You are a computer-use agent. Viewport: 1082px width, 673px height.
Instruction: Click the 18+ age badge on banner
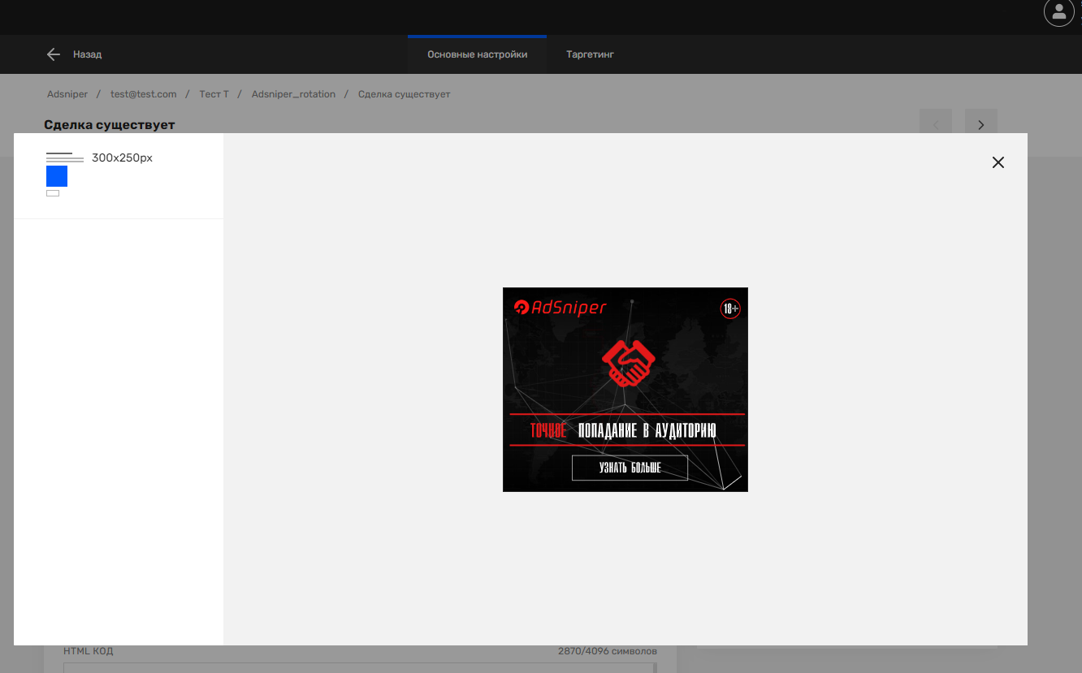coord(730,308)
